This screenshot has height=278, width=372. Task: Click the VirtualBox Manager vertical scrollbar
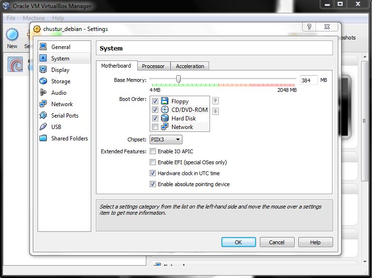(x=365, y=121)
